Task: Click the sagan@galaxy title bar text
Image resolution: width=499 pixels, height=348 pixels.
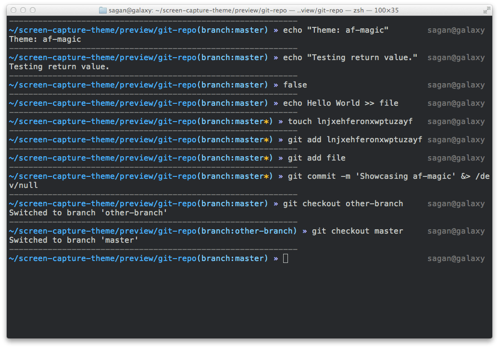Action: [130, 10]
